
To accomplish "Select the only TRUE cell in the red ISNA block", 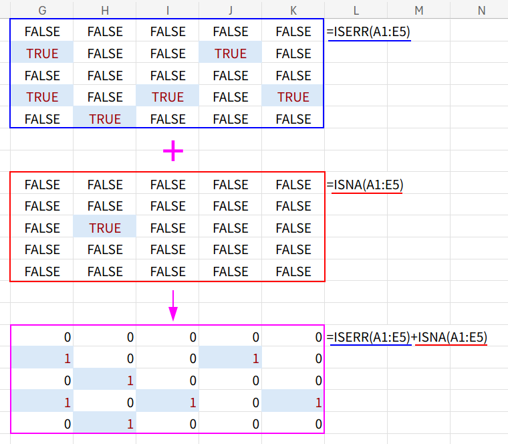I will point(105,228).
